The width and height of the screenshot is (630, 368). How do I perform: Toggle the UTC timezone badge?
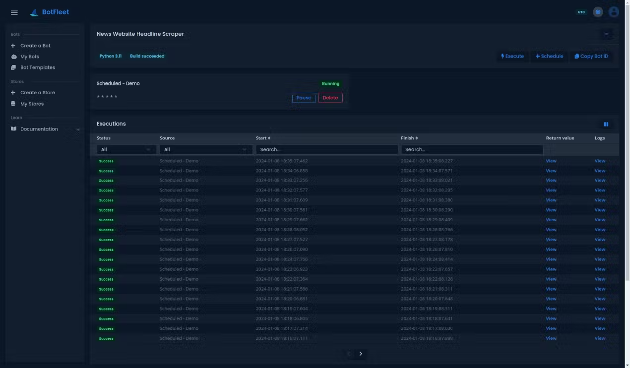tap(581, 12)
